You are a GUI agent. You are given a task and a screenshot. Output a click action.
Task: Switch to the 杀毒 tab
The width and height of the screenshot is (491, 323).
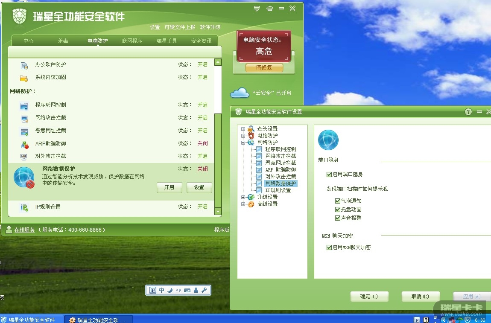(63, 41)
